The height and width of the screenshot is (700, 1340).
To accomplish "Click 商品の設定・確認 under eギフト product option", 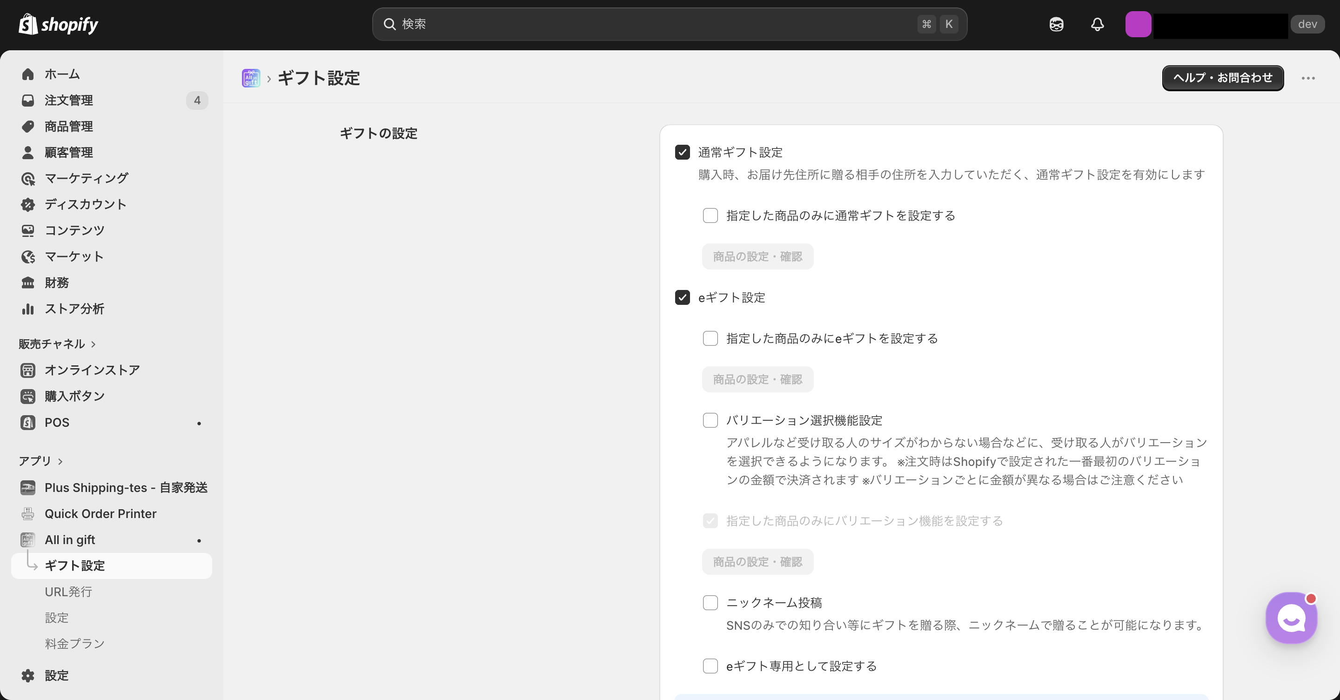I will (757, 379).
